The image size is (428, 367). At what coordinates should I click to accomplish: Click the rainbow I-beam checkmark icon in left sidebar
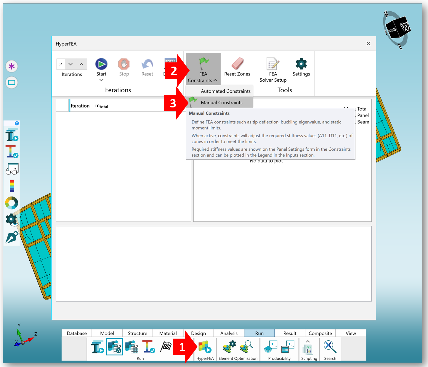click(12, 152)
